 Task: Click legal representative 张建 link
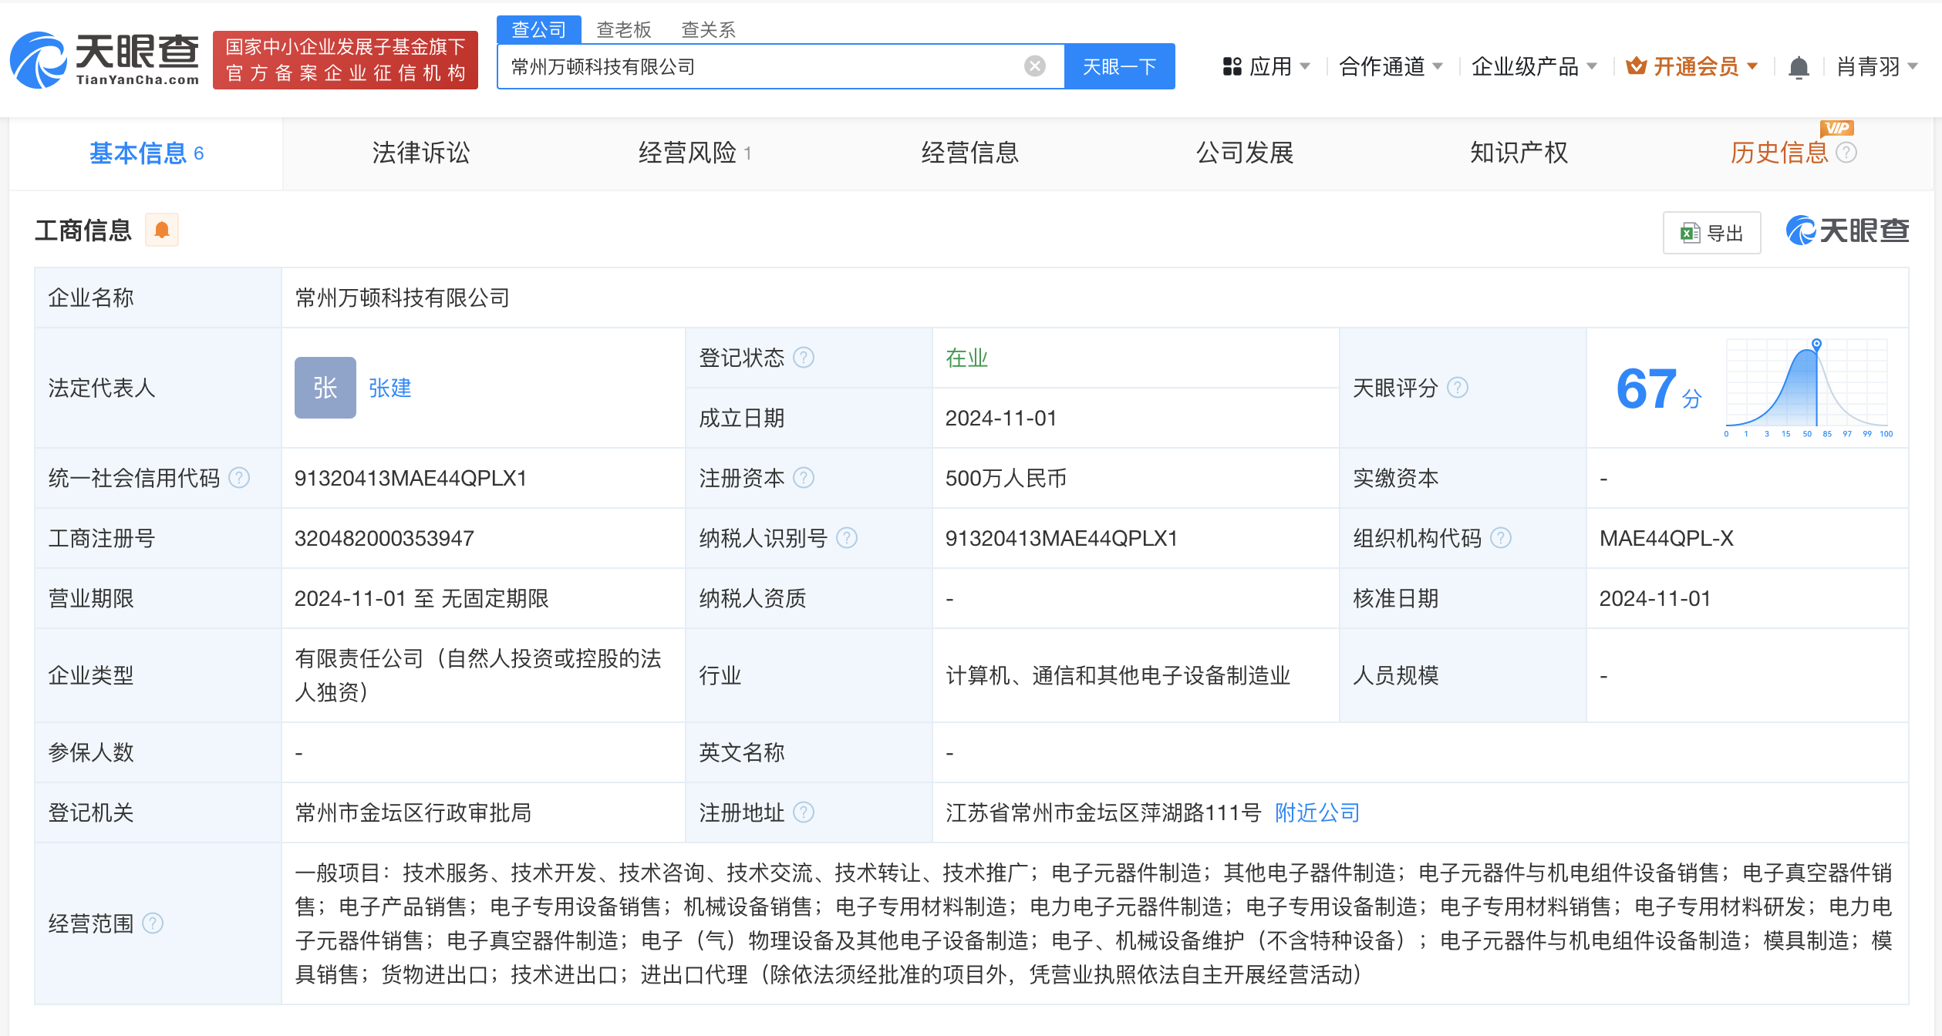click(389, 388)
